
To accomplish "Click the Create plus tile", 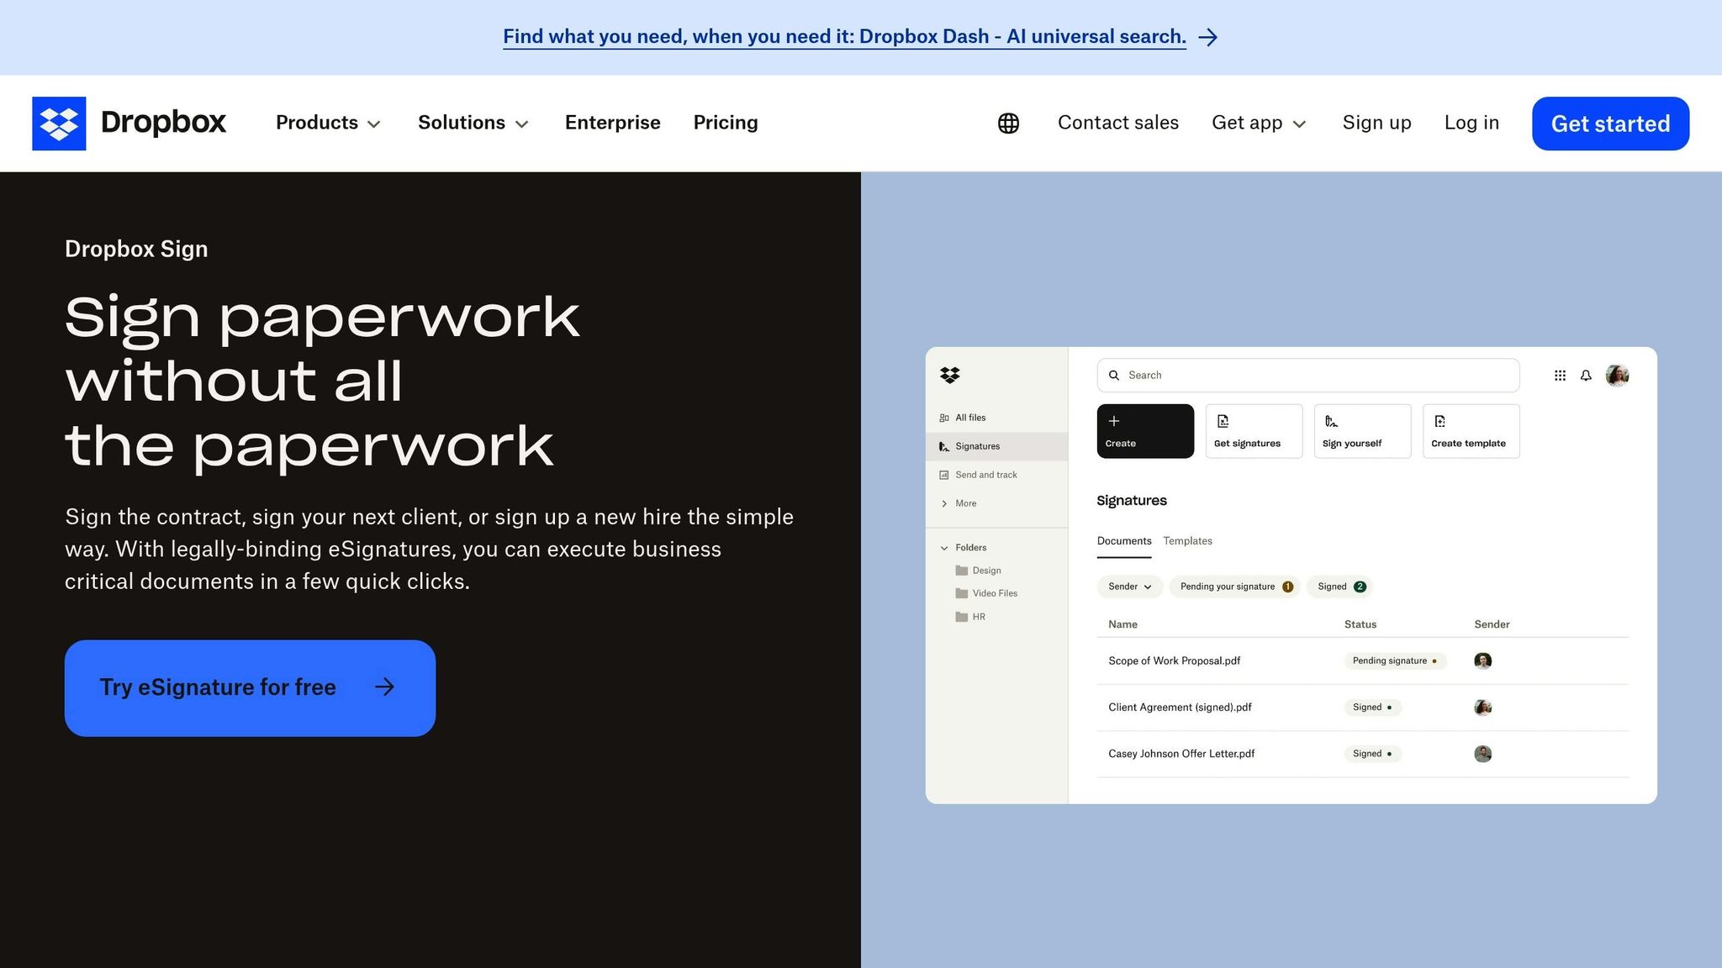I will tap(1144, 431).
